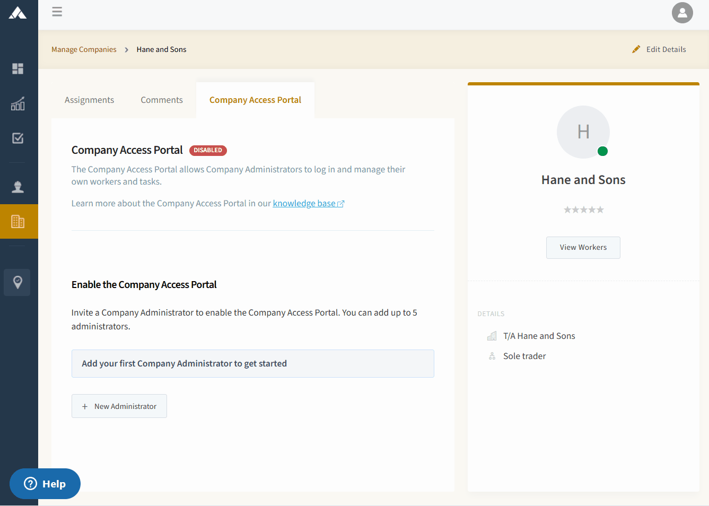Click the View Workers button
The height and width of the screenshot is (506, 709).
[583, 248]
